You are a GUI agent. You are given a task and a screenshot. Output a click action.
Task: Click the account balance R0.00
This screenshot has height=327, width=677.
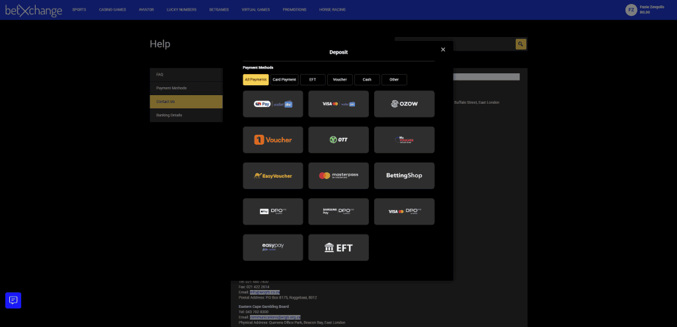645,13
